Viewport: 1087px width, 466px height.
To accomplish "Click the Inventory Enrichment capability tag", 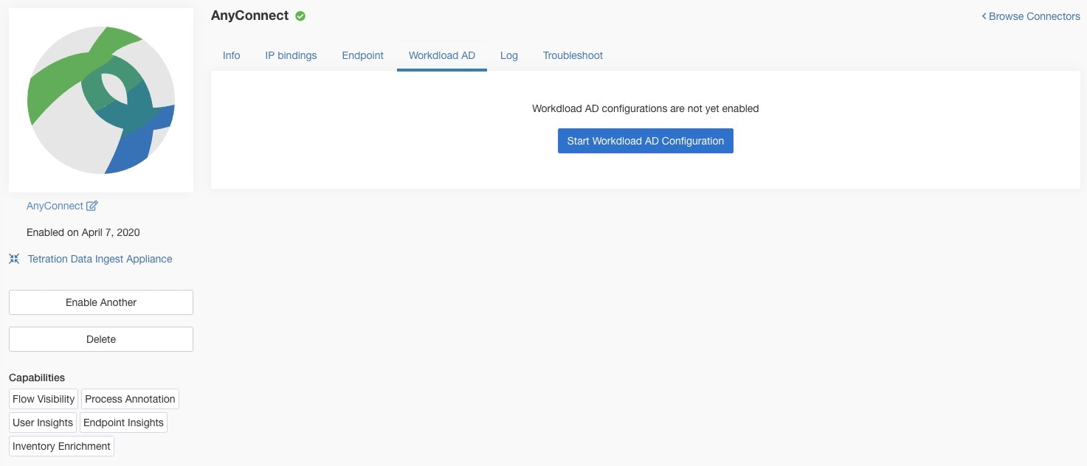I will pyautogui.click(x=61, y=446).
